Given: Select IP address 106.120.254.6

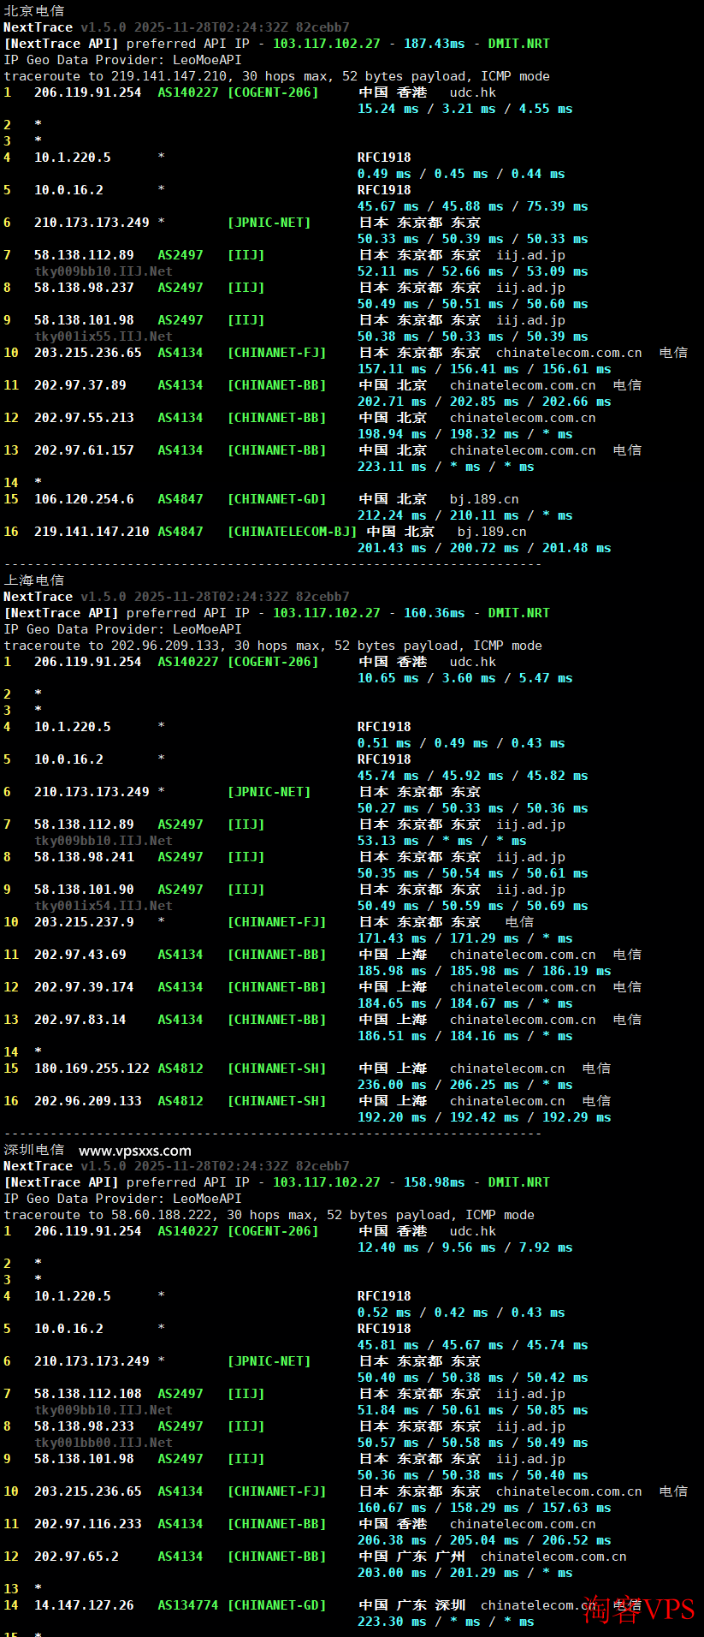Looking at the screenshot, I should tap(84, 499).
